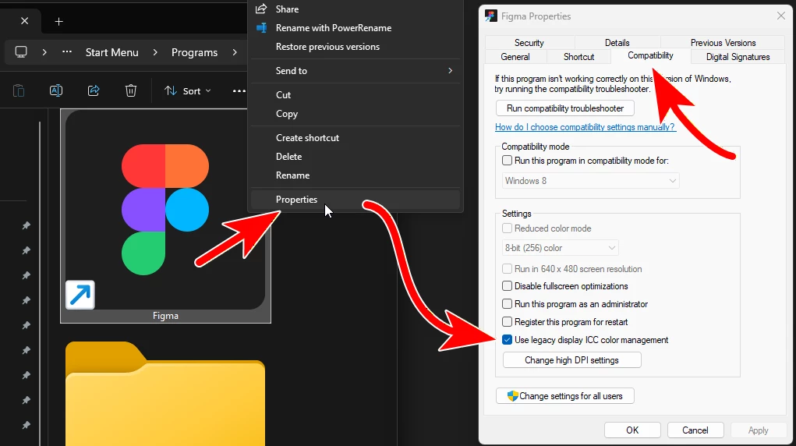Click Change high DPI settings button
Screen dimensions: 796x446
571,360
